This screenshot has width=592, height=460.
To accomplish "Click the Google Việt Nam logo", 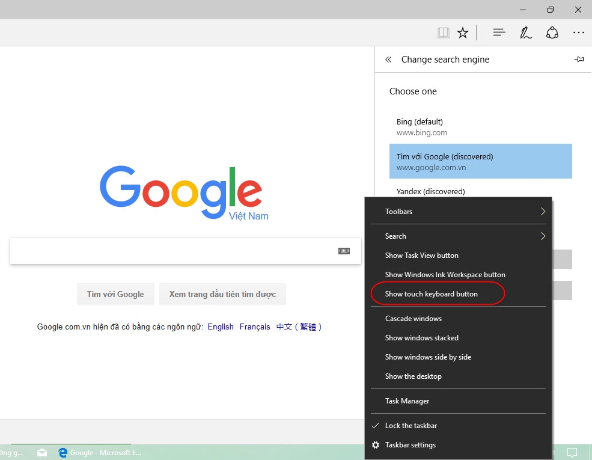I will pos(184,192).
